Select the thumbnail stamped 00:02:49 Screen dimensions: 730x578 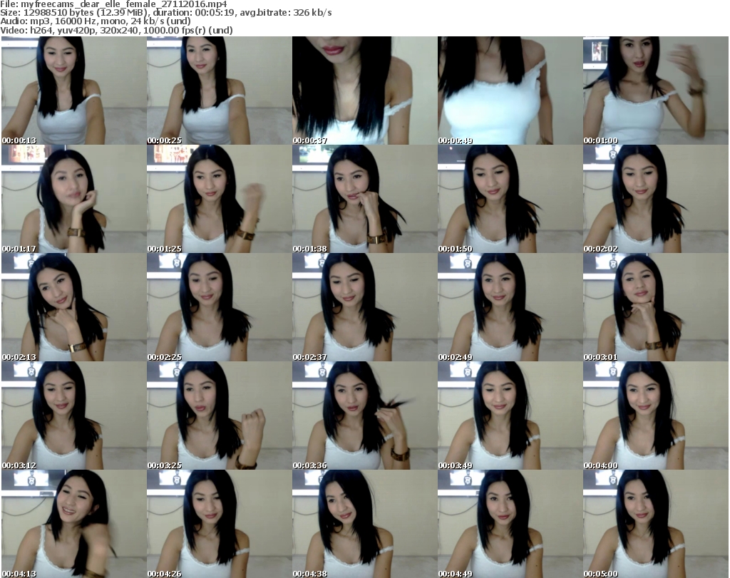tap(510, 308)
